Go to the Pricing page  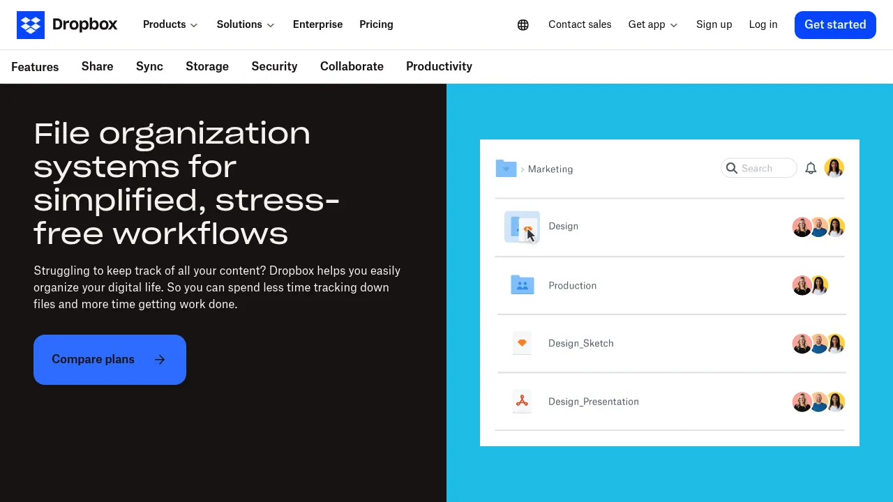click(377, 24)
